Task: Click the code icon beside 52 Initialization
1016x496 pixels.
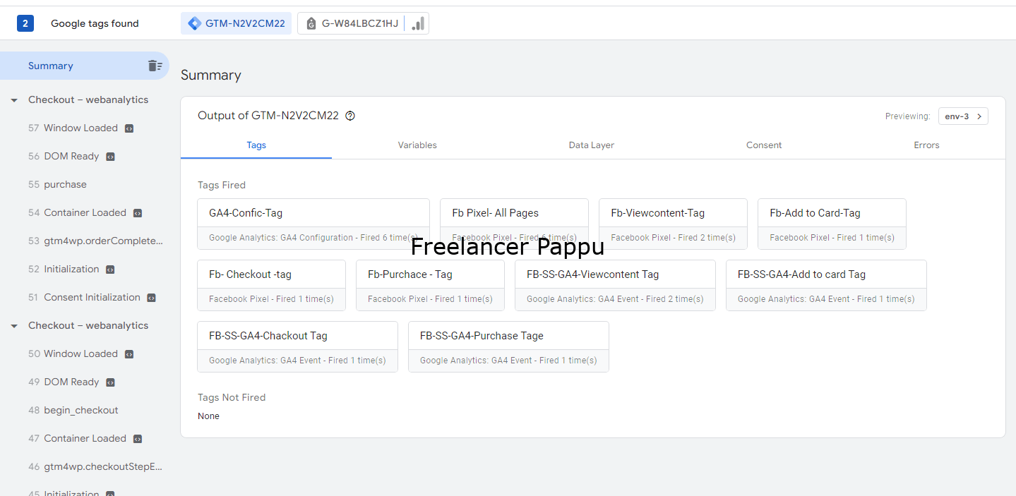Action: [x=110, y=270]
